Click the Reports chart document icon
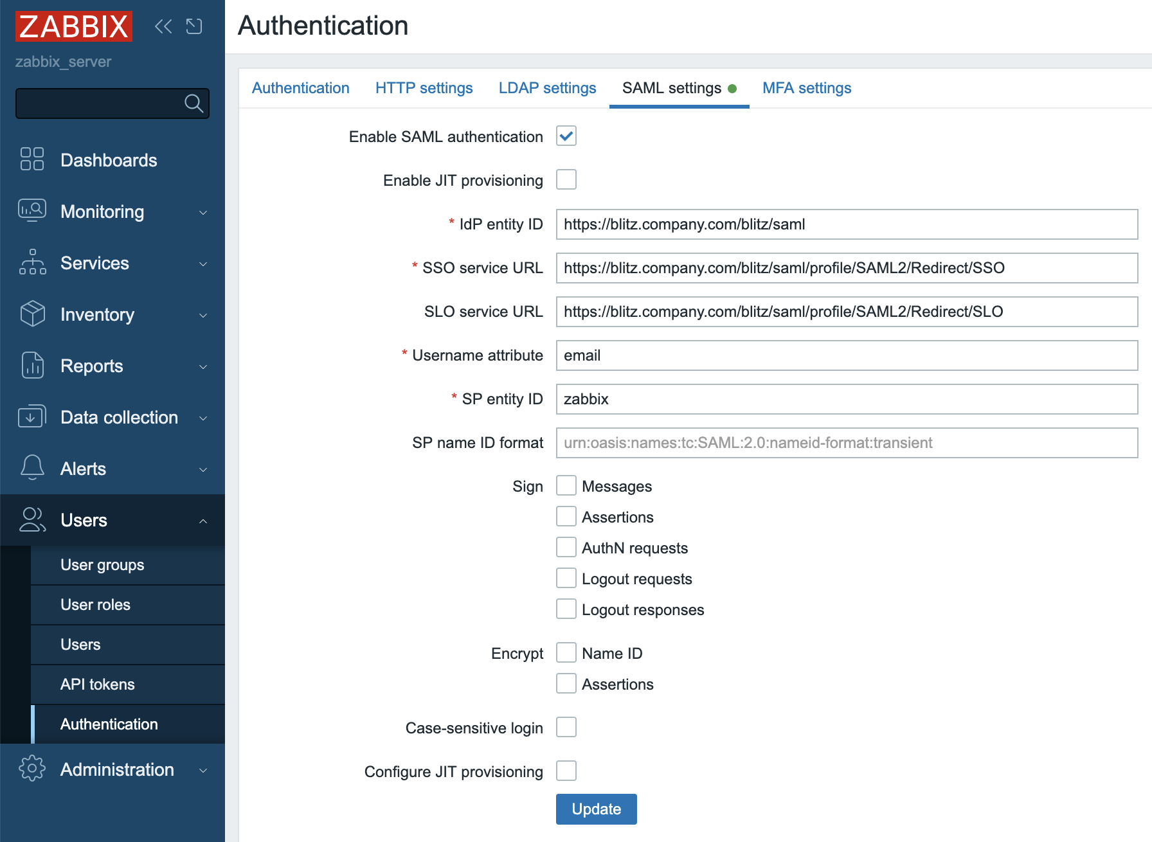Viewport: 1152px width, 842px height. pyautogui.click(x=32, y=365)
